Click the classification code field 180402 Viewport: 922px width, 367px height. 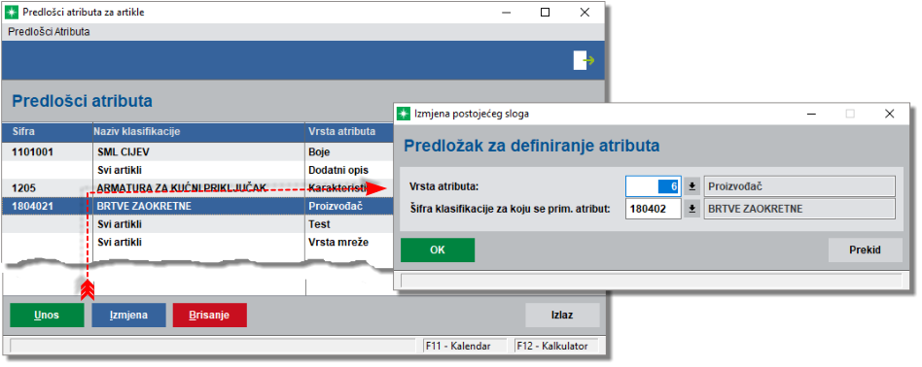pyautogui.click(x=653, y=209)
